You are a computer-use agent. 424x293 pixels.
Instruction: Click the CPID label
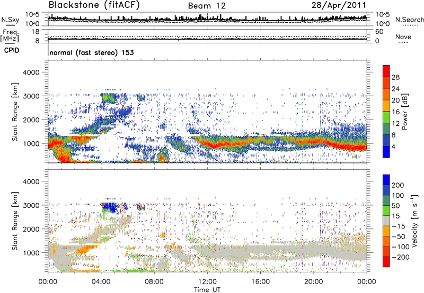12,50
